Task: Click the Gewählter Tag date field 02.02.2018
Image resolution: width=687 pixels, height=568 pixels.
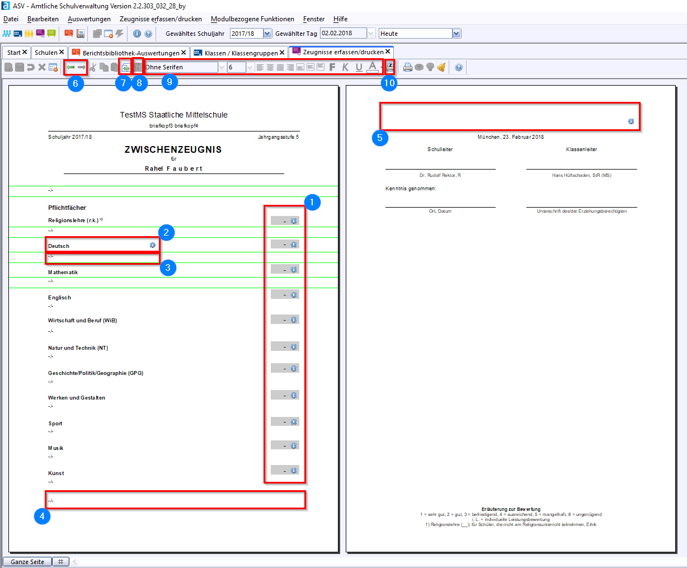Action: click(x=343, y=34)
